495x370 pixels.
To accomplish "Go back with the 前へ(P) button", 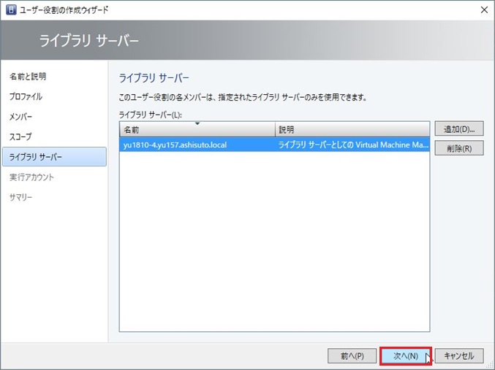I will pyautogui.click(x=352, y=355).
